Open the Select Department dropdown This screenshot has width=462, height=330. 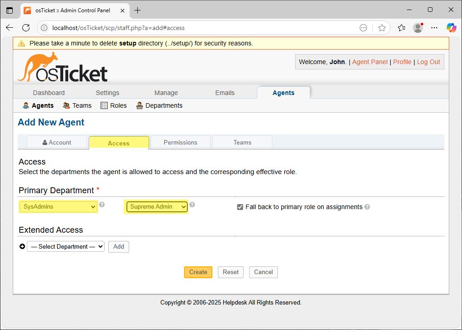[65, 246]
